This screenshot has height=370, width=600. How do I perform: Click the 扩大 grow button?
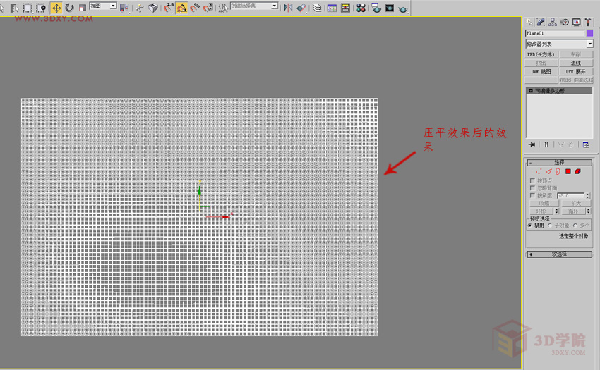(576, 204)
